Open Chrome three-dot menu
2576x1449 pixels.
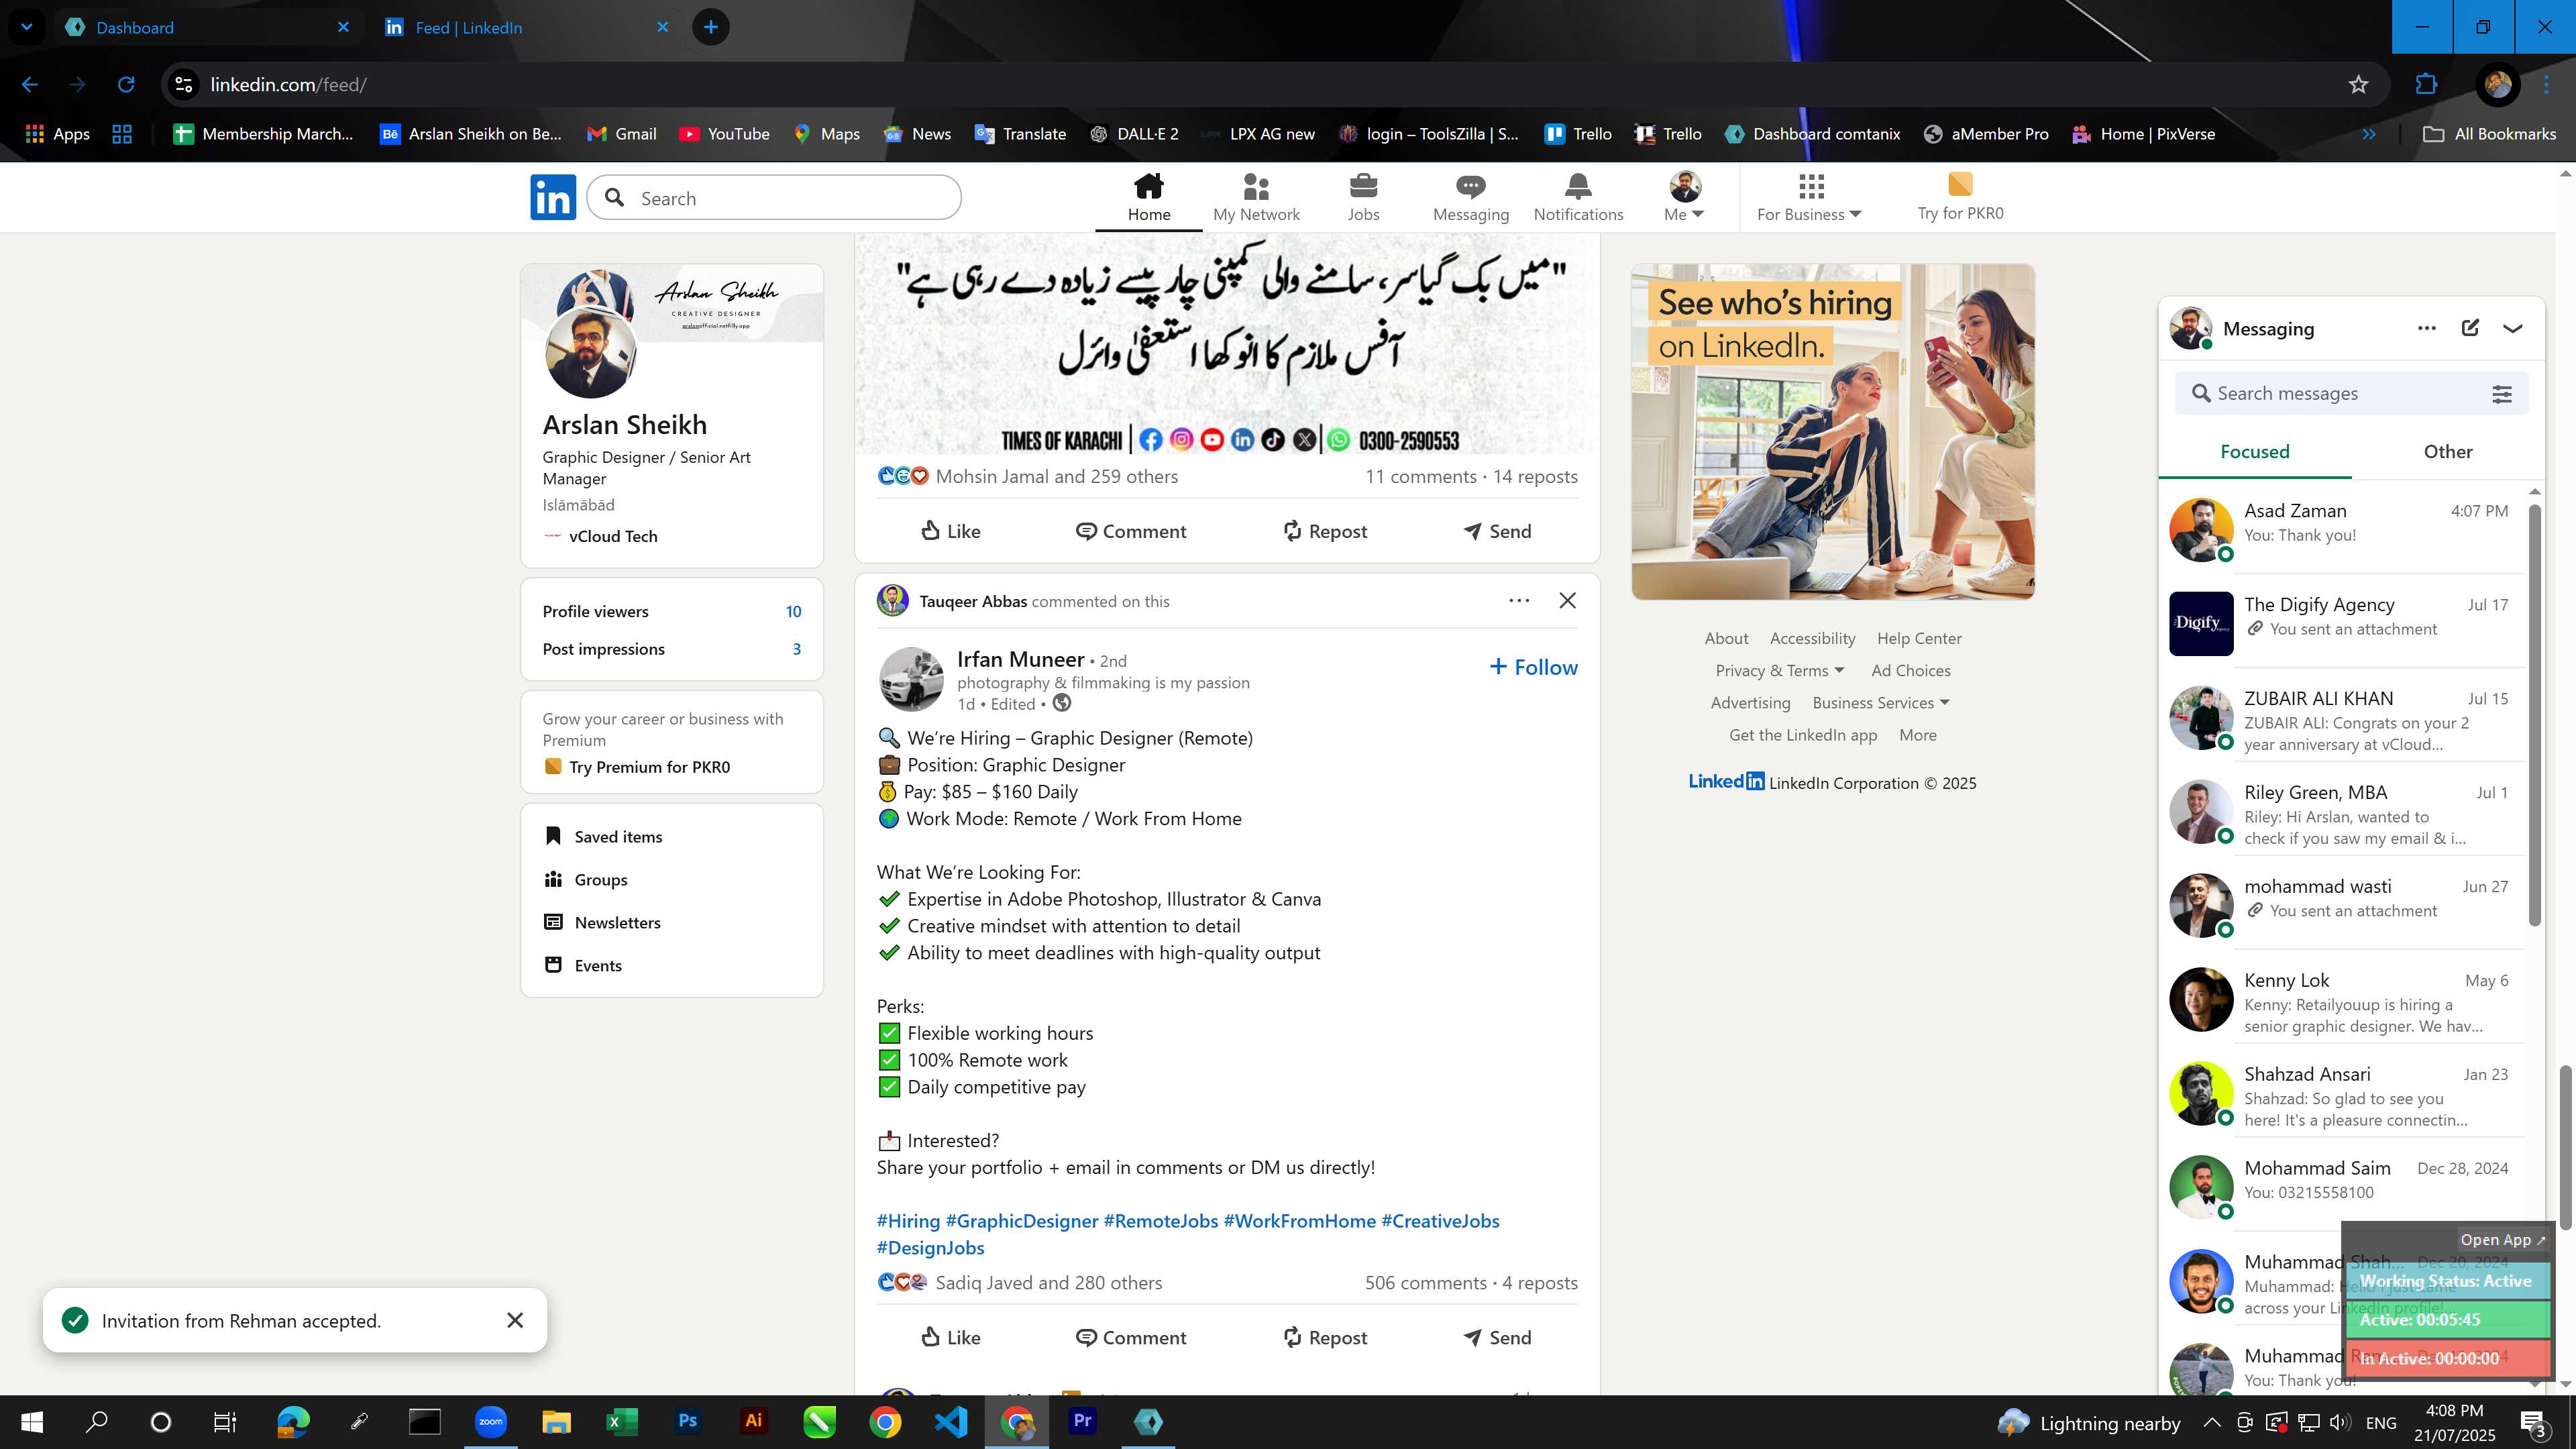[x=2546, y=85]
